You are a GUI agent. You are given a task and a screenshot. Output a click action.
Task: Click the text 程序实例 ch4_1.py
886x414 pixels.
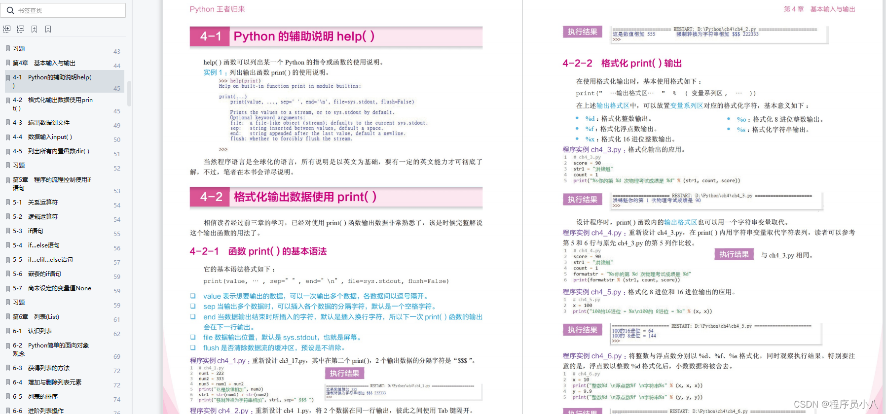click(x=218, y=361)
